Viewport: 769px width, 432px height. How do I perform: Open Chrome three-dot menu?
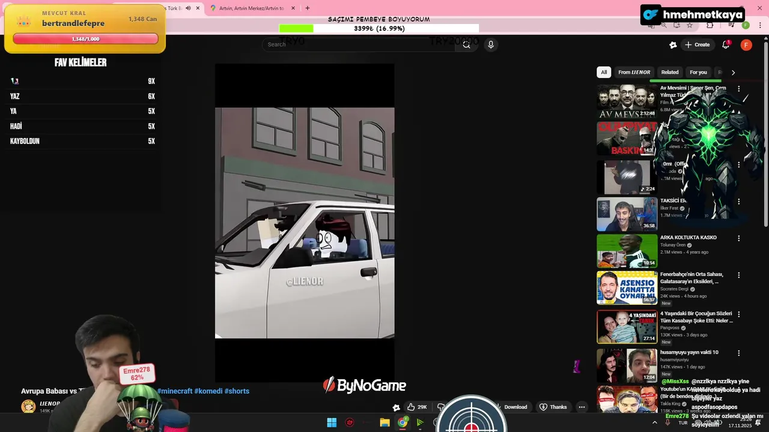(759, 25)
